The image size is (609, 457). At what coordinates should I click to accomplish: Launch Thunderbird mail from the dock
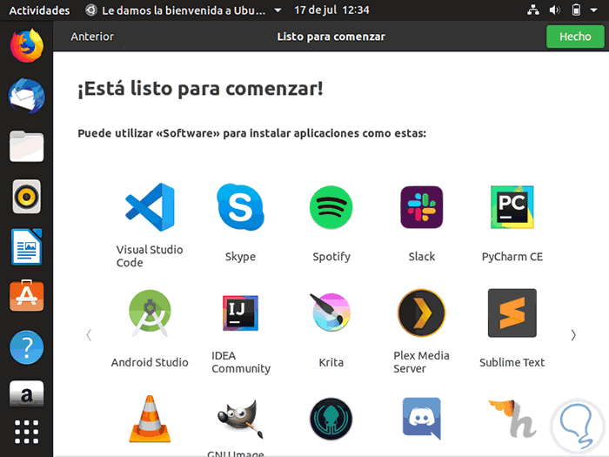[x=27, y=97]
